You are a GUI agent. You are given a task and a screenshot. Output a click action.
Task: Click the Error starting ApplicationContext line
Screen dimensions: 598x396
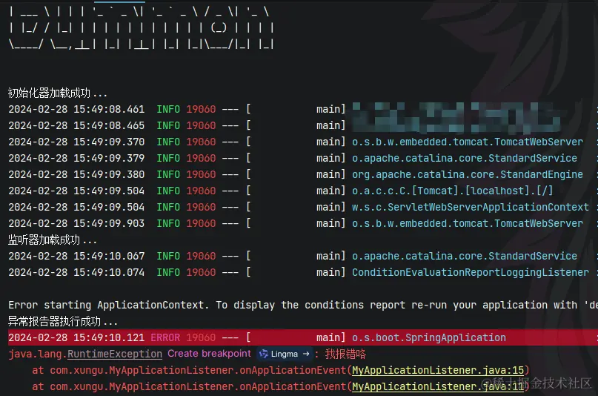(x=303, y=306)
